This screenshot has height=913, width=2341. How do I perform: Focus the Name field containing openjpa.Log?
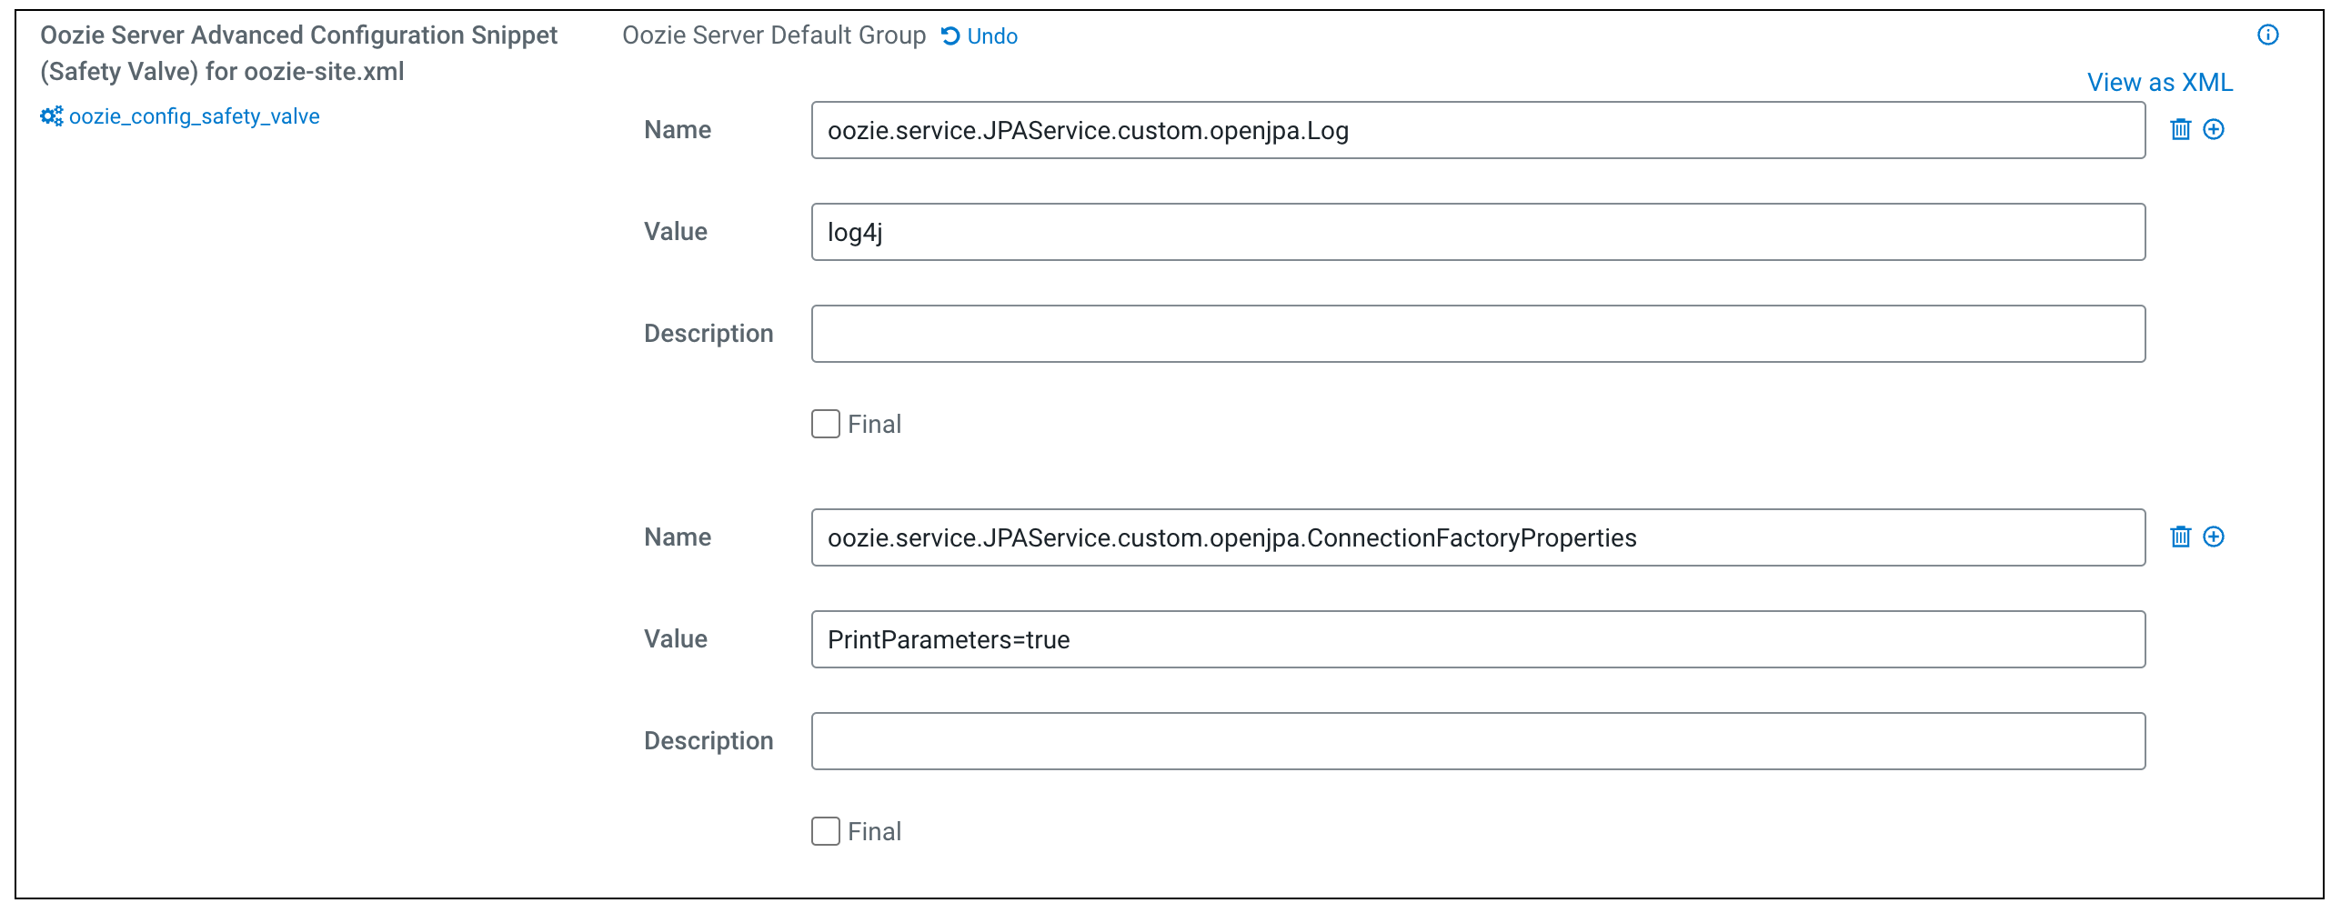pos(1478,130)
